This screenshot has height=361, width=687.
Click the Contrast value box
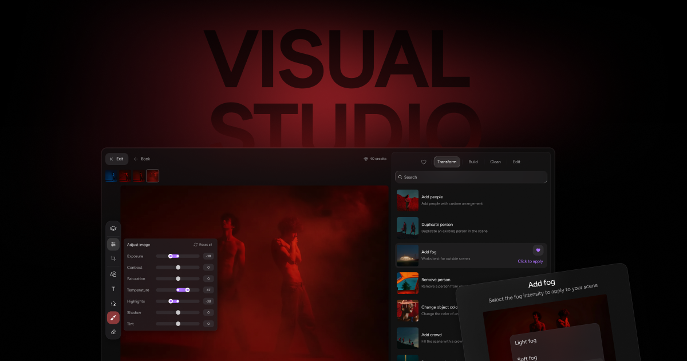pos(208,268)
